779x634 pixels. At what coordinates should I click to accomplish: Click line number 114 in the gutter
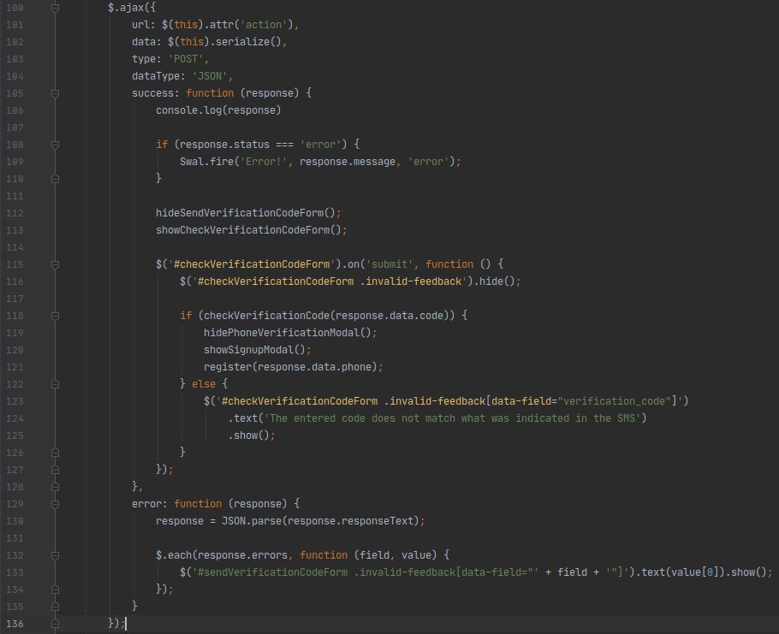(x=15, y=247)
